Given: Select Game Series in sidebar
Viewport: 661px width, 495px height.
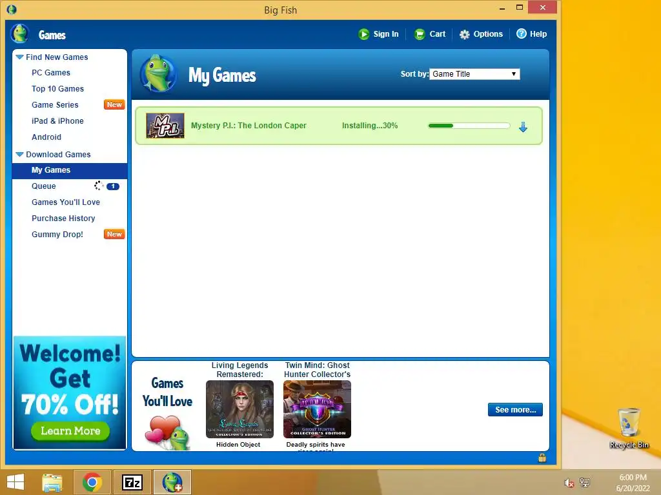Looking at the screenshot, I should pos(56,105).
